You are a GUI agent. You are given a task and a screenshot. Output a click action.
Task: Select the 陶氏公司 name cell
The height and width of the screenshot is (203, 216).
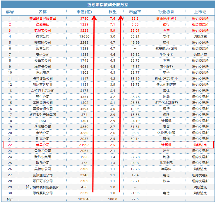[x=42, y=163]
